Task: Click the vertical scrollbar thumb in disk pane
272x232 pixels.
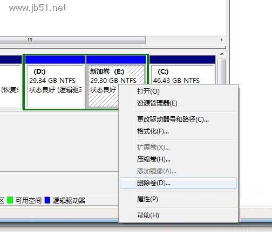Action: (222, 71)
